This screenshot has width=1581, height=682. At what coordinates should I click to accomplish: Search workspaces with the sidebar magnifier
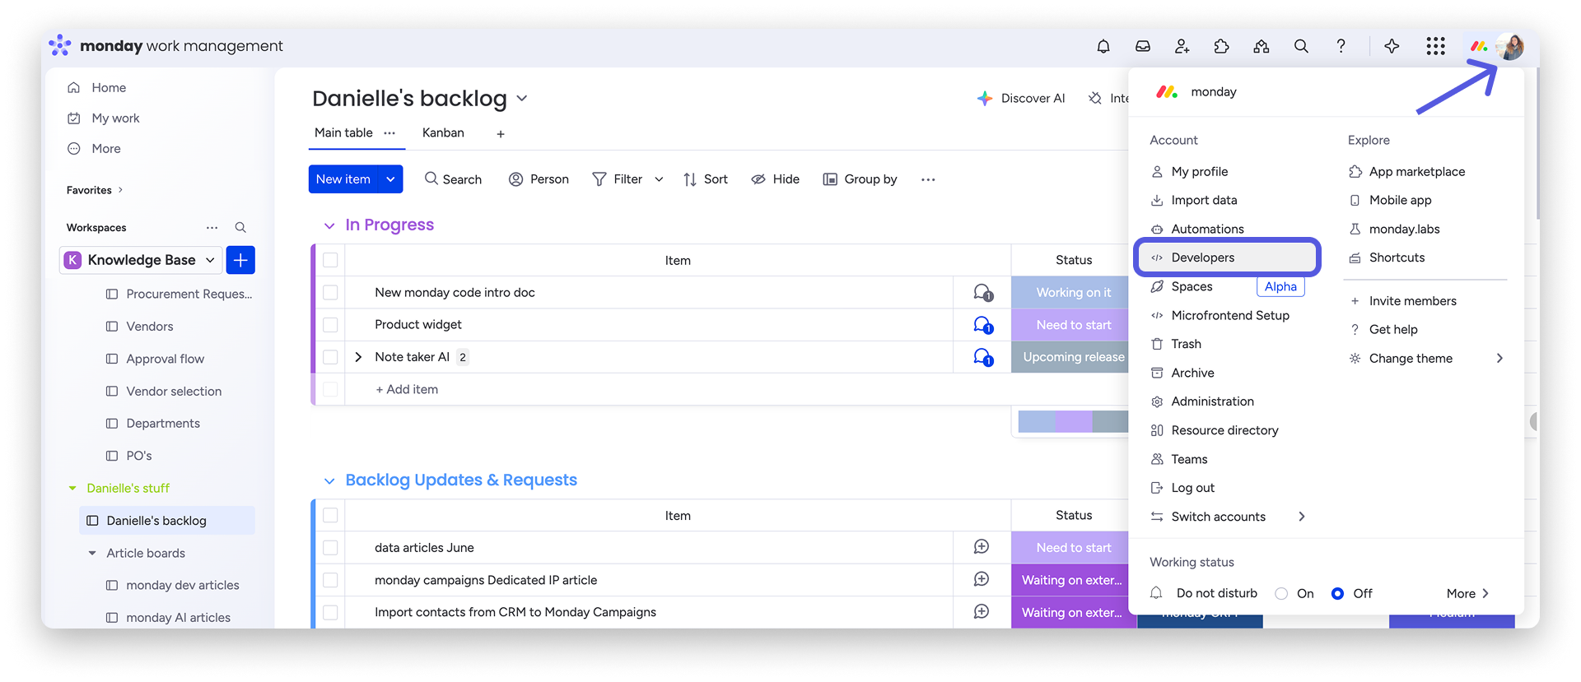[240, 227]
